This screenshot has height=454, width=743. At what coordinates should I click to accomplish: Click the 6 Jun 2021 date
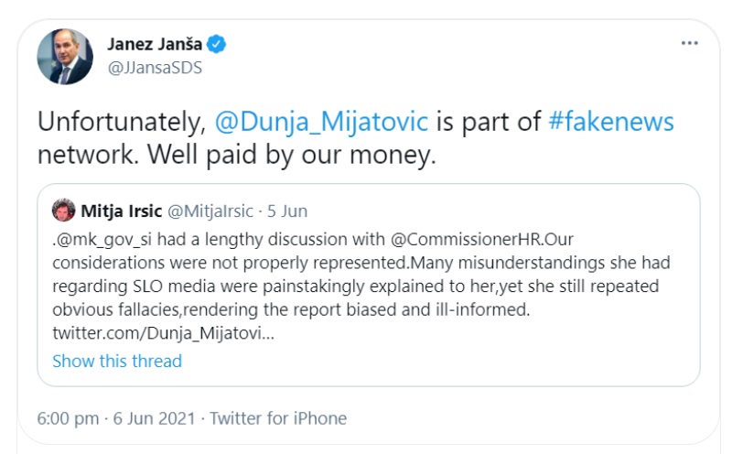click(x=154, y=418)
